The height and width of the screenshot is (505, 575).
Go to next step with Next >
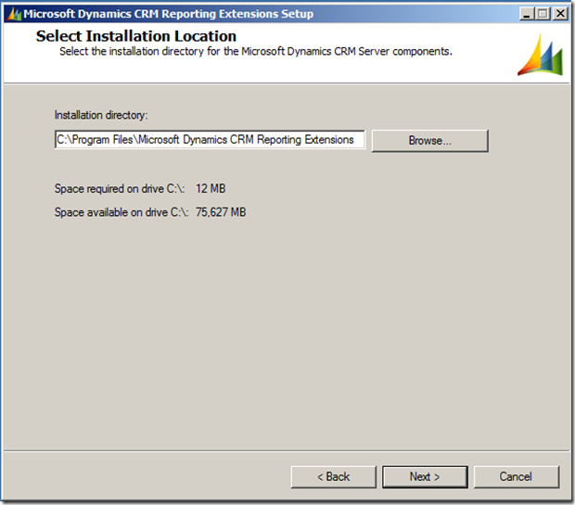coord(425,477)
